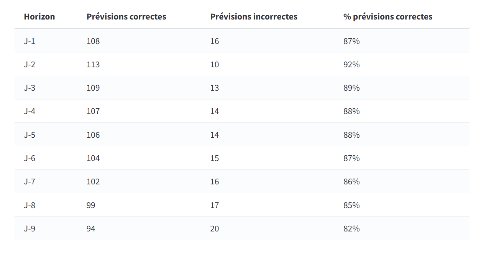This screenshot has height=254, width=499.
Task: Click the value 104 in J-6 row
Action: click(x=93, y=158)
